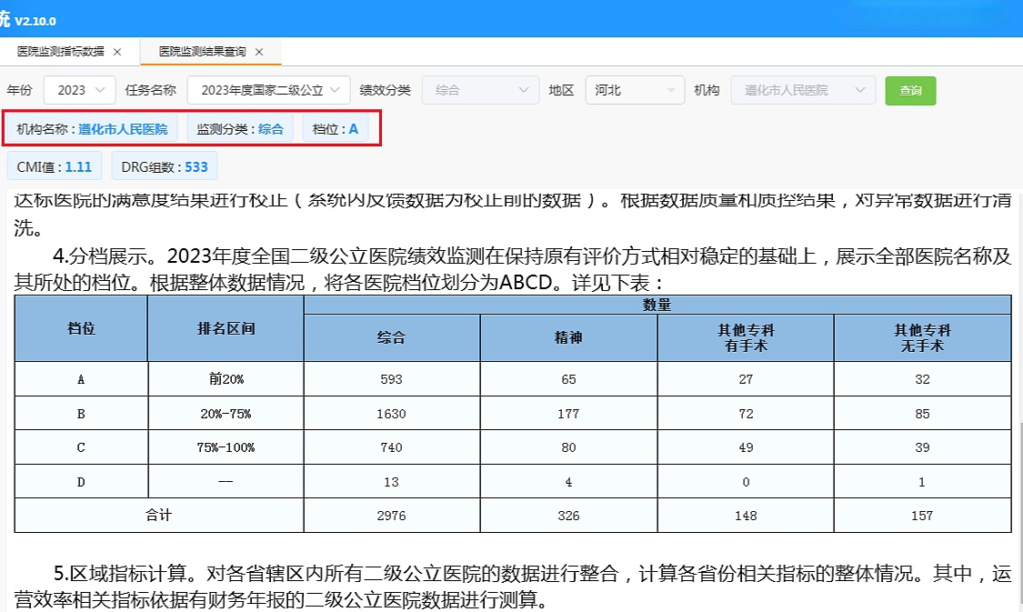Select the 593 cell in row A
The width and height of the screenshot is (1023, 612).
[392, 379]
